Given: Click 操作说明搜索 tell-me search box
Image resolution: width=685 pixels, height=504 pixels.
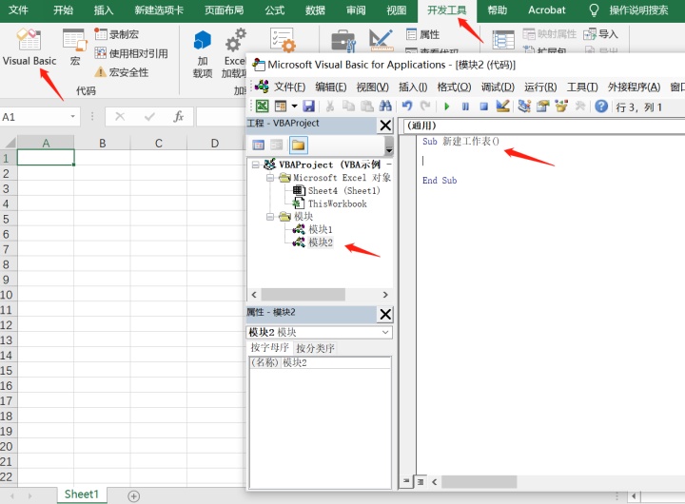Looking at the screenshot, I should (629, 10).
